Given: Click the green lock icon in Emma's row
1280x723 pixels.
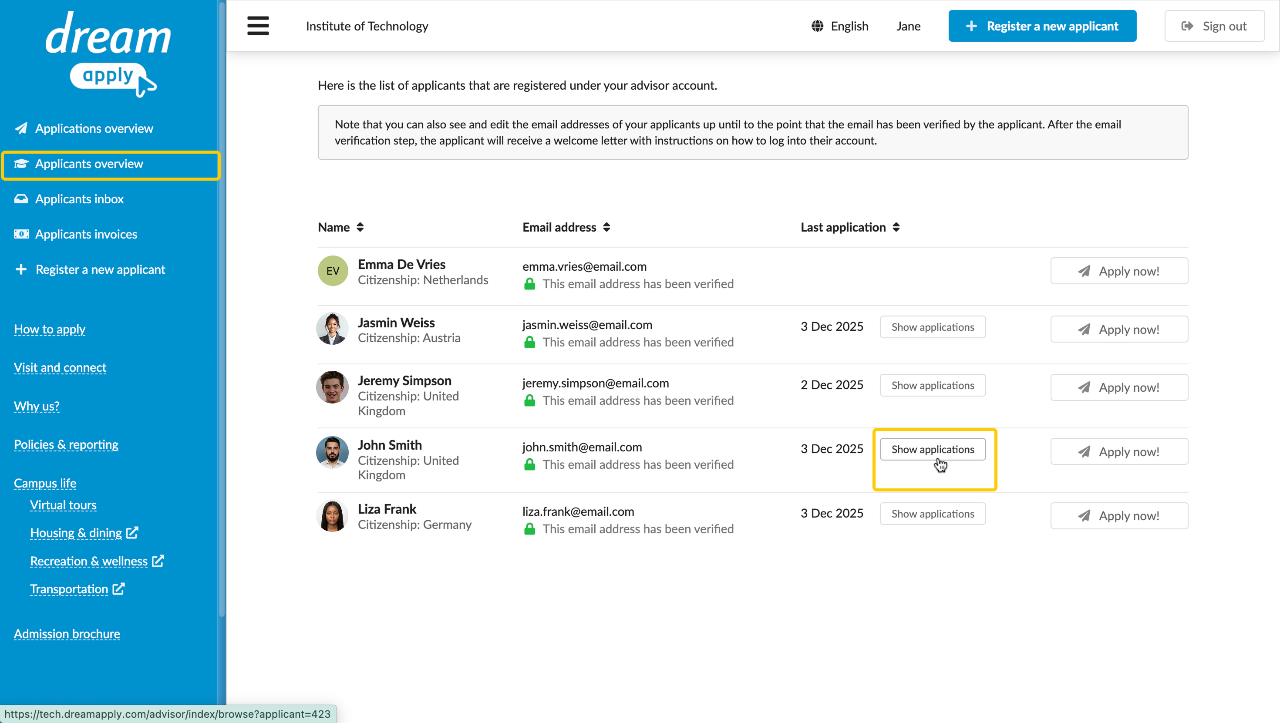Looking at the screenshot, I should (530, 284).
